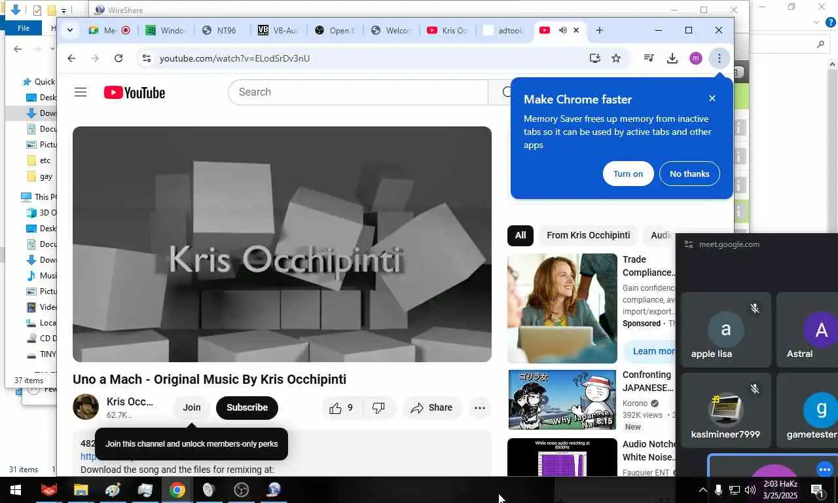Image resolution: width=838 pixels, height=503 pixels.
Task: Turn on Memory Saver
Action: 628,174
